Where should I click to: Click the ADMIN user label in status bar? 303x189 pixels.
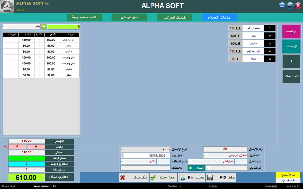[x=213, y=186]
